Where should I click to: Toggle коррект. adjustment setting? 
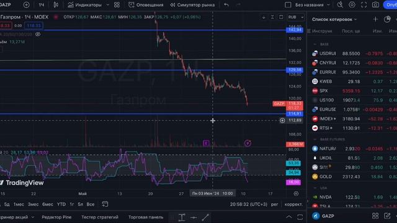pos(293,204)
